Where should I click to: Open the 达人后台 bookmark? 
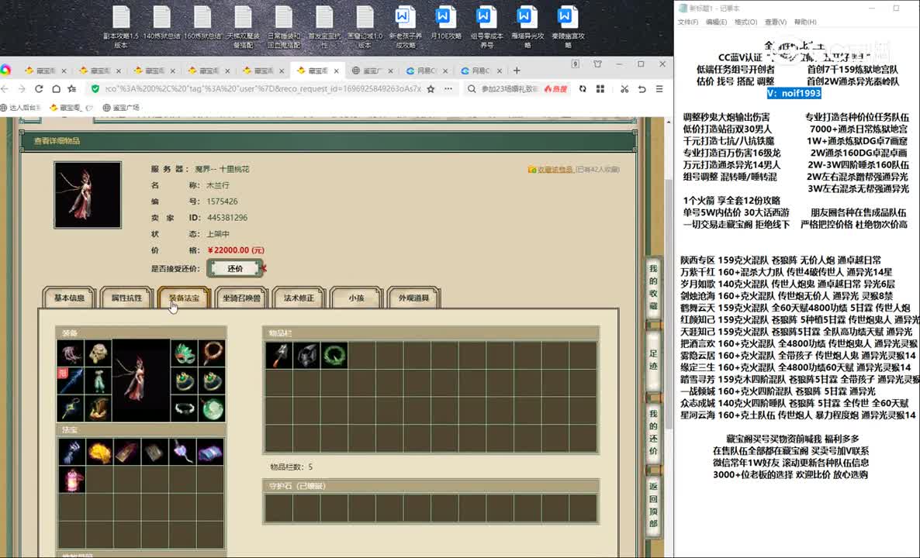[21, 107]
